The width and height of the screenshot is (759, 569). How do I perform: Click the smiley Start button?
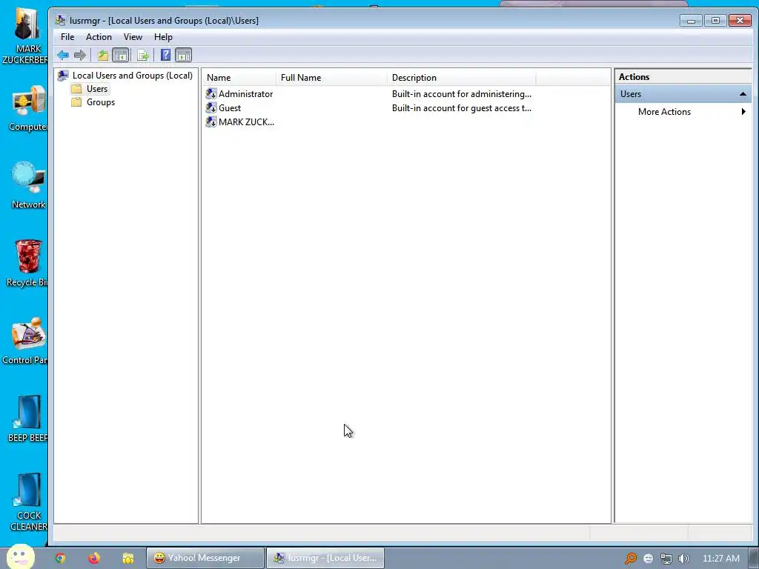[x=20, y=556]
